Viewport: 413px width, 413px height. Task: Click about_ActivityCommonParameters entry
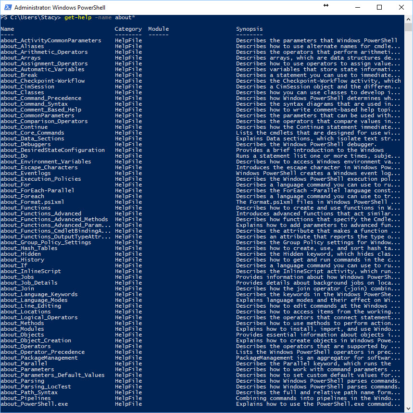click(x=51, y=40)
